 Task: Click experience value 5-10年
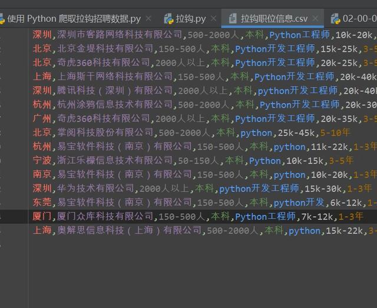pyautogui.click(x=335, y=133)
